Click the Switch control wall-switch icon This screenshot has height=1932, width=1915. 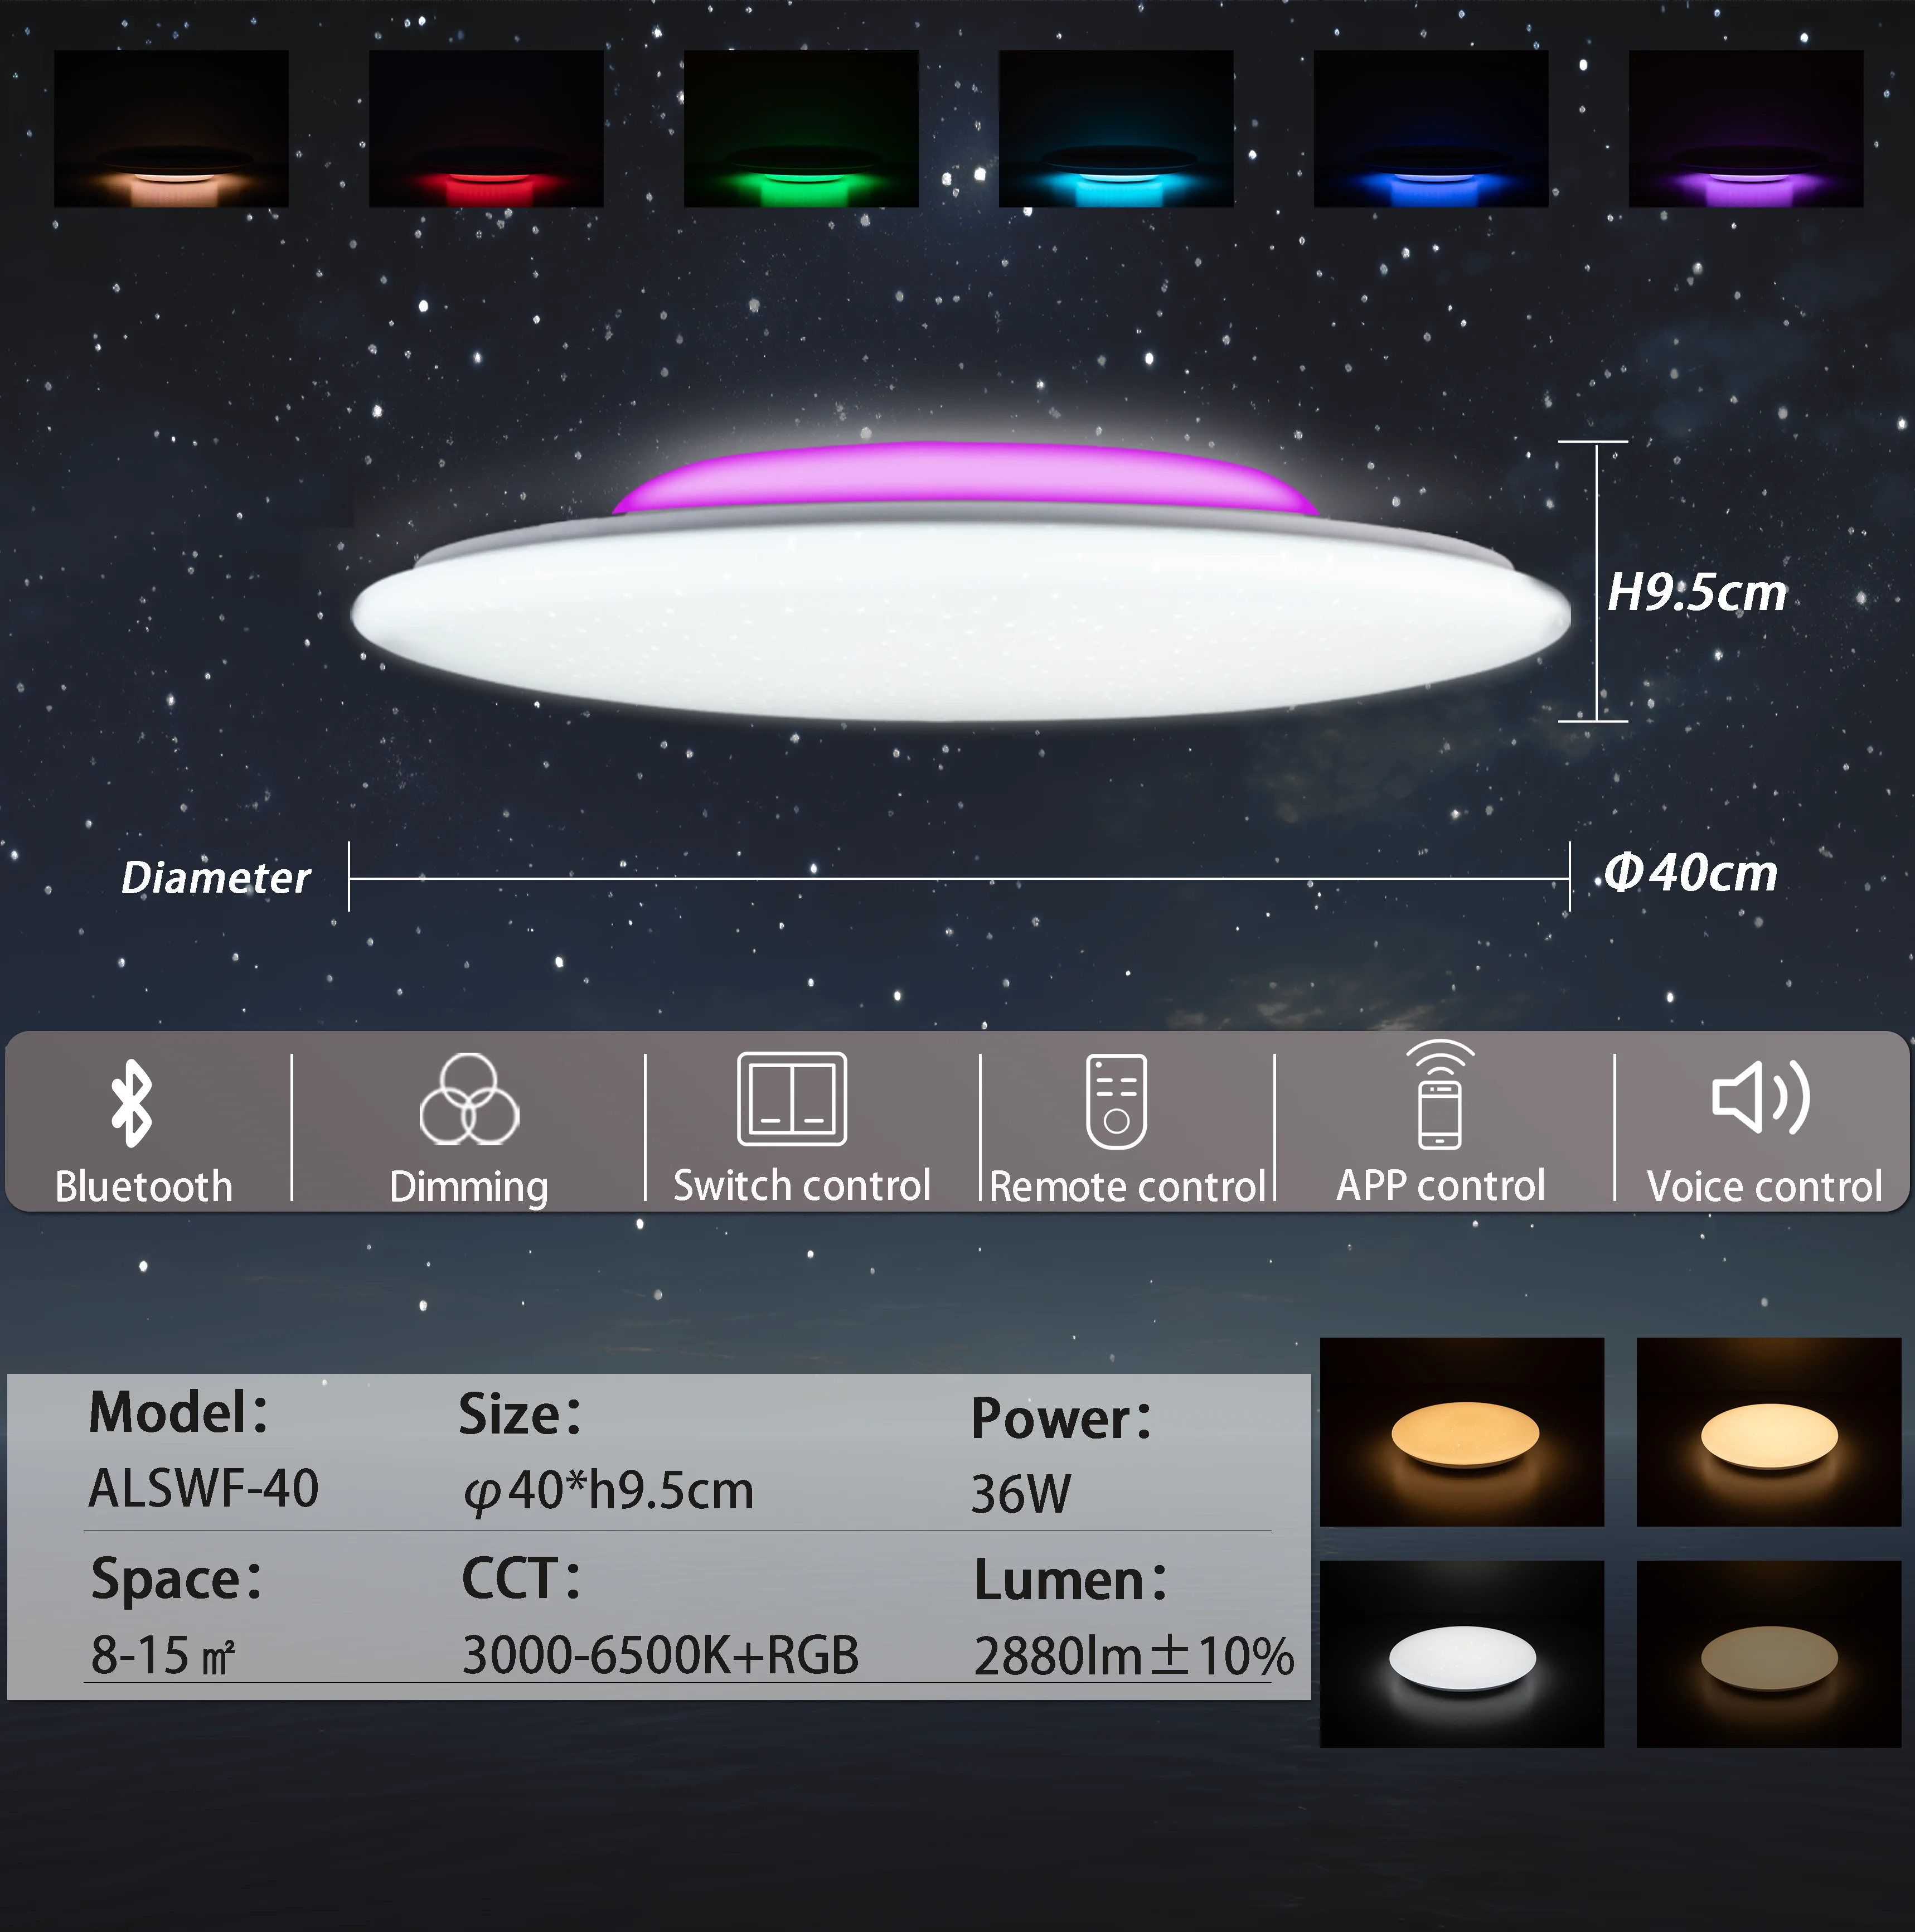click(x=792, y=1098)
